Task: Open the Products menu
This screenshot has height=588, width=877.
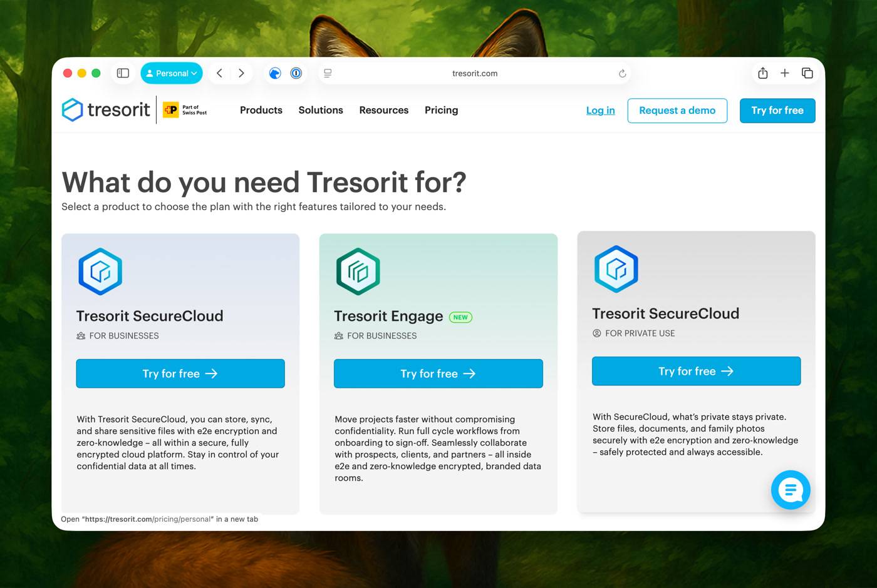Action: pos(261,110)
